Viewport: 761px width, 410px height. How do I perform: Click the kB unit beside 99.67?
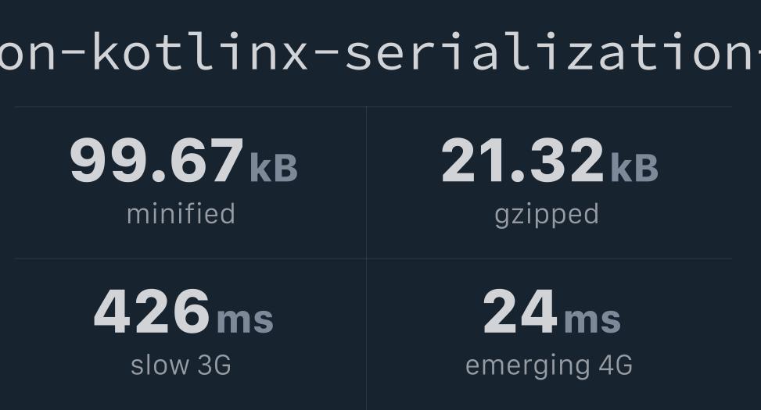coord(274,168)
